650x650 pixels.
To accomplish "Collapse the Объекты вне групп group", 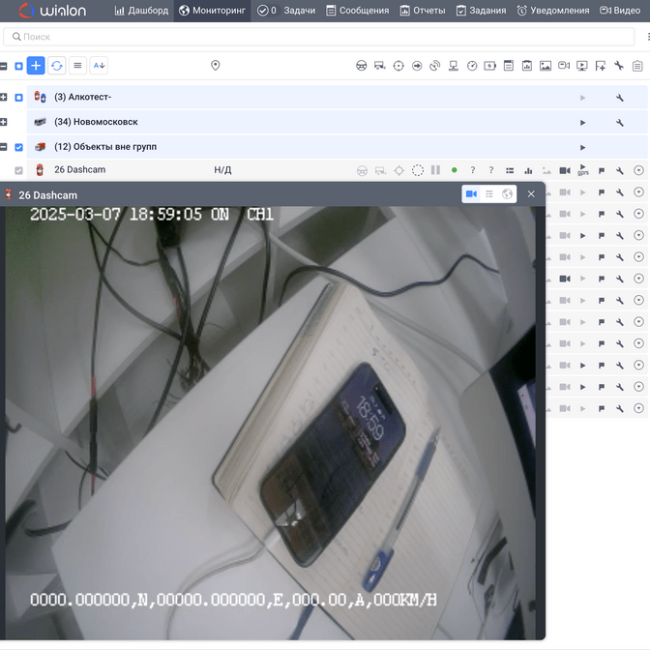I will point(4,147).
